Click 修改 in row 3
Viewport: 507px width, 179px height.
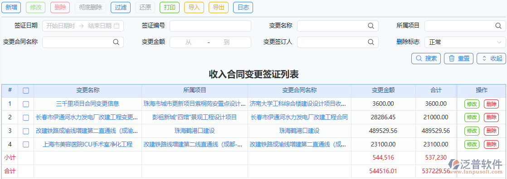point(472,131)
